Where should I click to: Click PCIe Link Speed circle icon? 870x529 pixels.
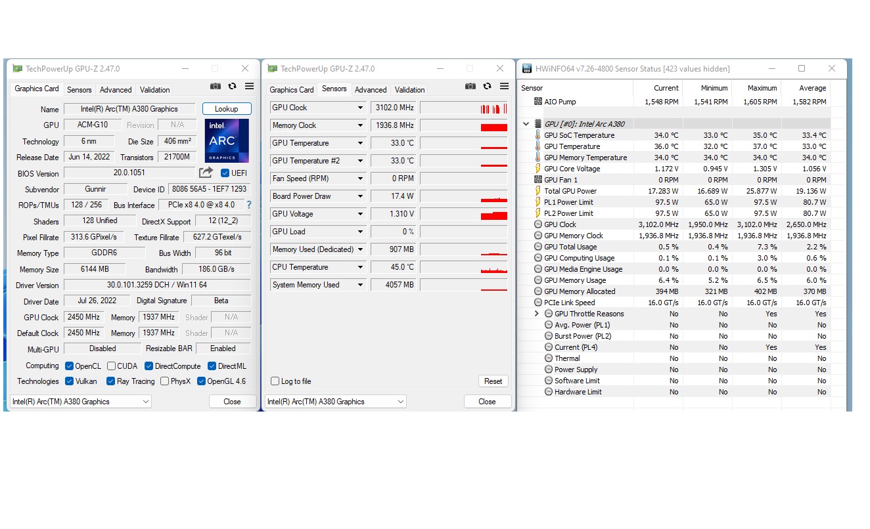coord(538,303)
